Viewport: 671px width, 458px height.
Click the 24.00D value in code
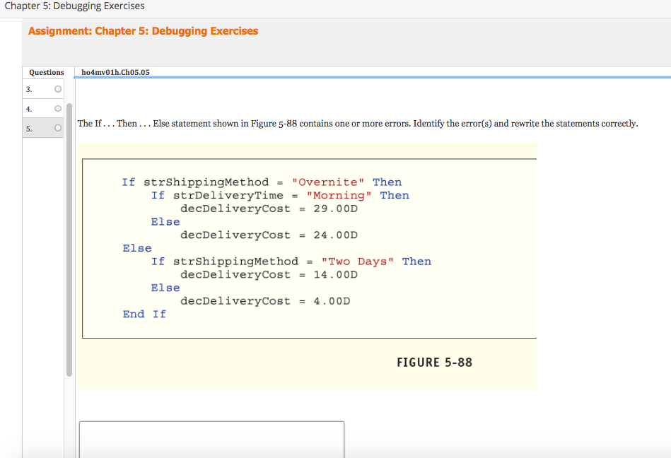335,235
